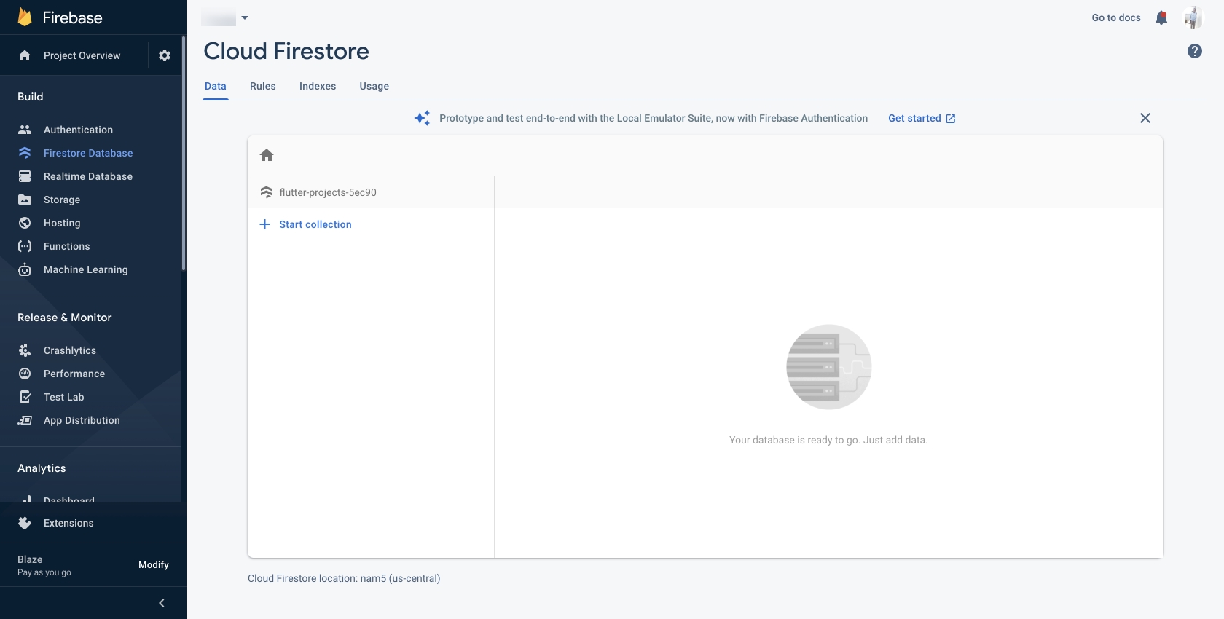
Task: Click the notifications bell icon
Action: tap(1161, 17)
